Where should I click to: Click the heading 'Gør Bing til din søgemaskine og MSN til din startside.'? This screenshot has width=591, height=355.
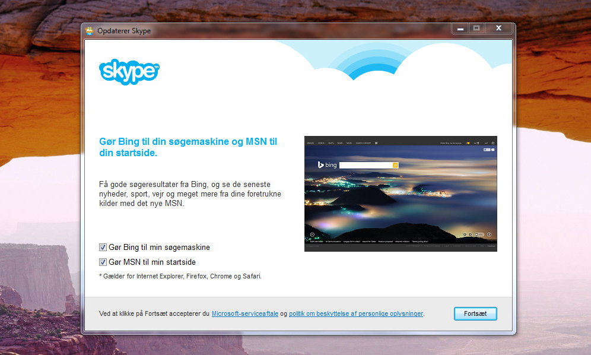point(188,147)
